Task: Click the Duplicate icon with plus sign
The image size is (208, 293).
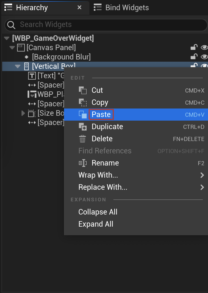Action: point(82,127)
